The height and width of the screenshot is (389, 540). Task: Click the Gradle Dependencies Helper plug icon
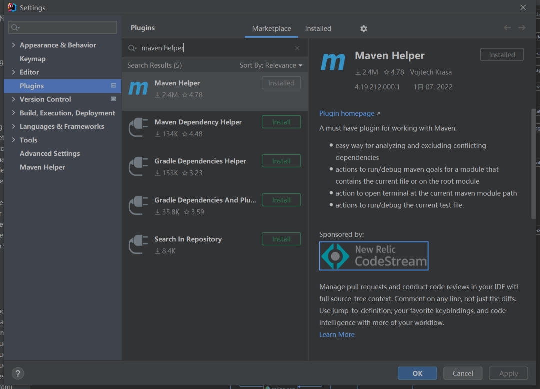click(x=138, y=166)
